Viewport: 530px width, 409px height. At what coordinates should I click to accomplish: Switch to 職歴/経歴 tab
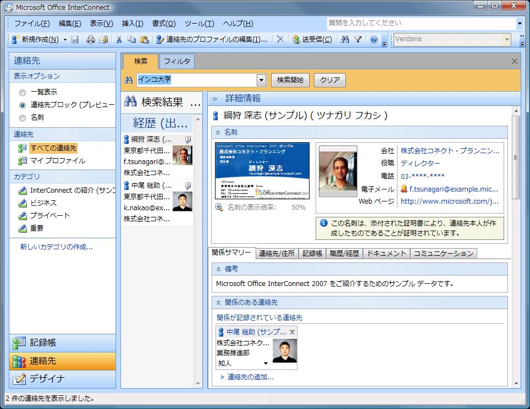pos(344,254)
